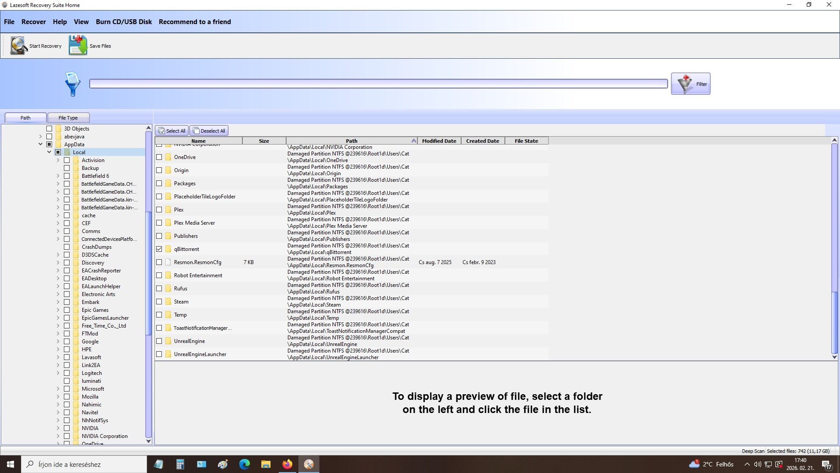Switch to the File Type tab
This screenshot has height=473, width=840.
pyautogui.click(x=68, y=118)
